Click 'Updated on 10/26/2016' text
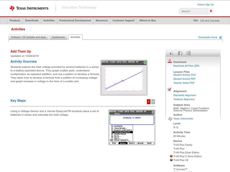 (x=24, y=56)
